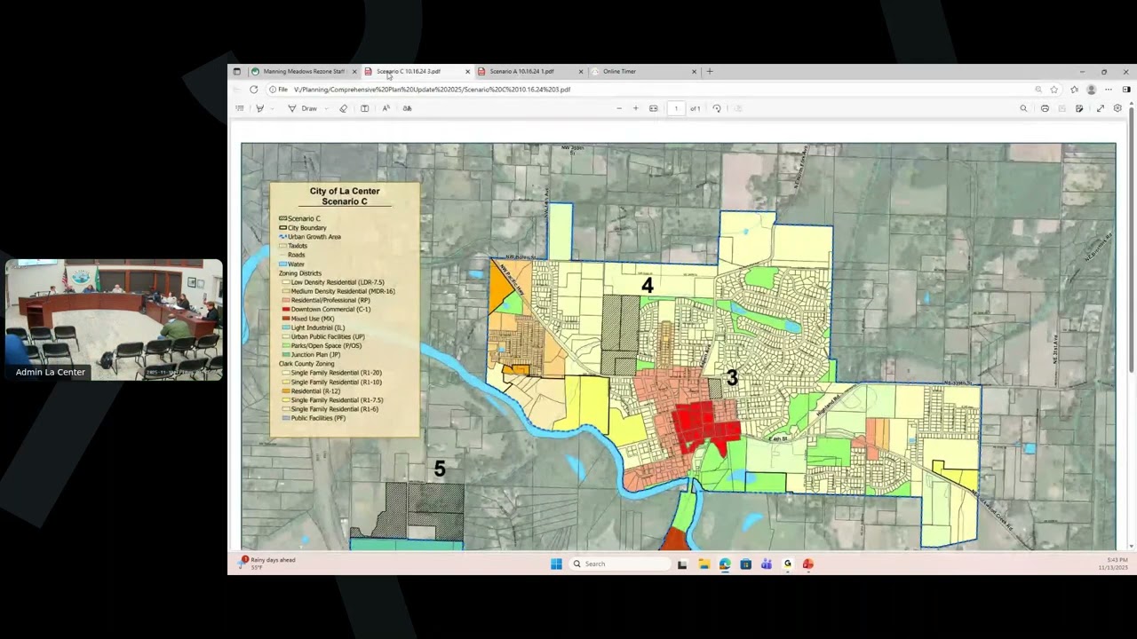Click the taskbar Search box
Screen dimensions: 1137x639
tap(620, 564)
